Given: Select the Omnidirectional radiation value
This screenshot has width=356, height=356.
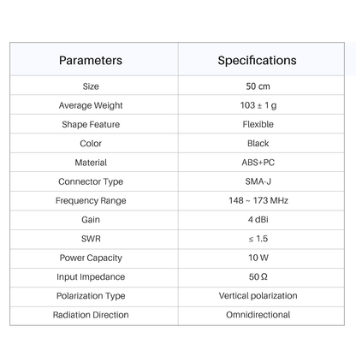Looking at the screenshot, I should click(258, 315).
